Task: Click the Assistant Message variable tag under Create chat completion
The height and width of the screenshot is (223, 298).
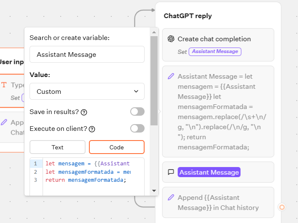Action: coord(215,51)
